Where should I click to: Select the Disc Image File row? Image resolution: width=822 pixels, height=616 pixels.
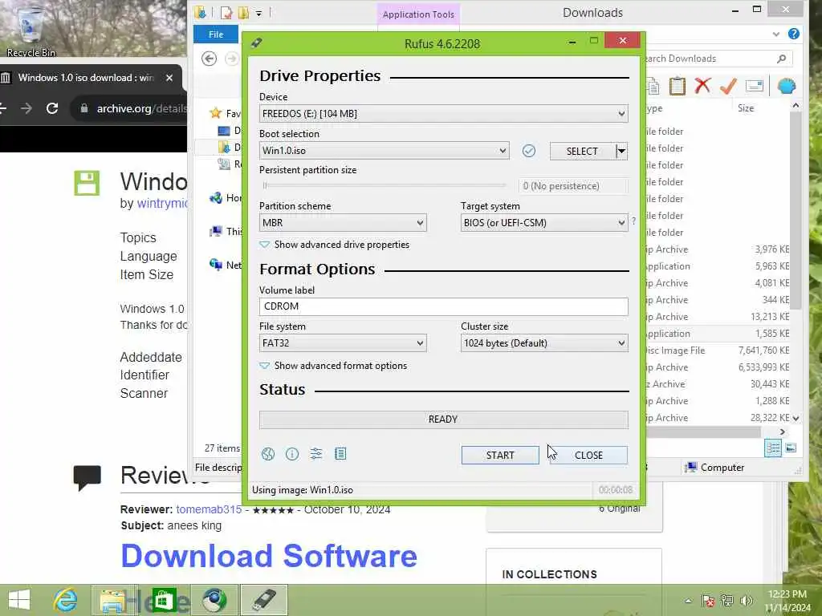pyautogui.click(x=717, y=351)
